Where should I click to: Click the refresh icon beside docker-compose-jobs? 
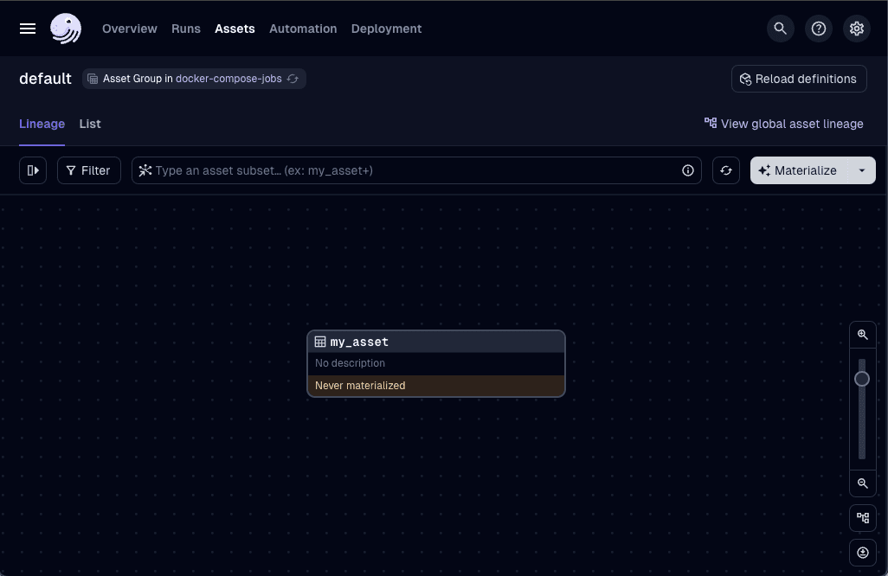[x=293, y=79]
